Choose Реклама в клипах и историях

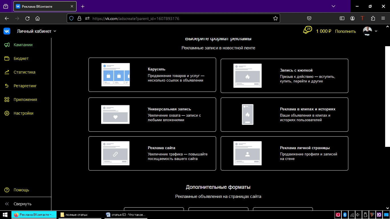pyautogui.click(x=284, y=115)
